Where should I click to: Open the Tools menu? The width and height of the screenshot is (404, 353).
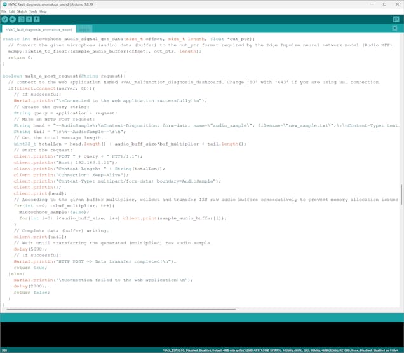(x=33, y=11)
